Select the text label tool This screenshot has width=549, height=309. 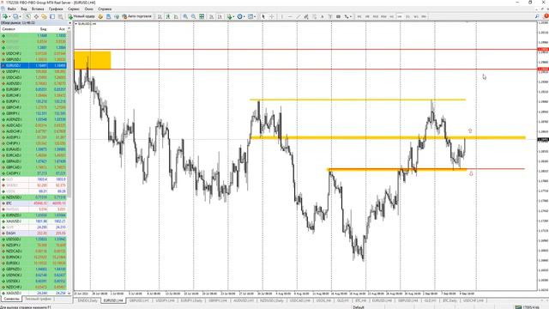tap(330, 16)
